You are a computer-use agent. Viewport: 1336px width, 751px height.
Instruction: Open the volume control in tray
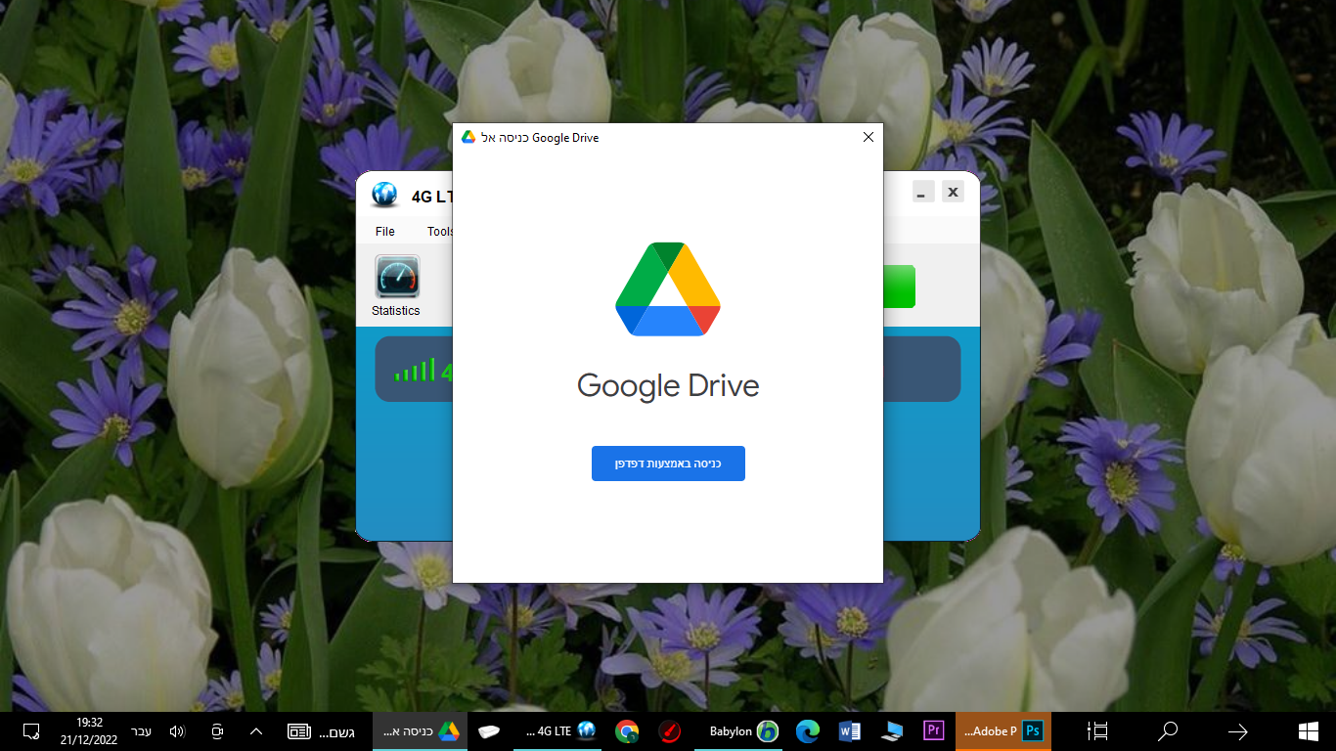(x=177, y=731)
